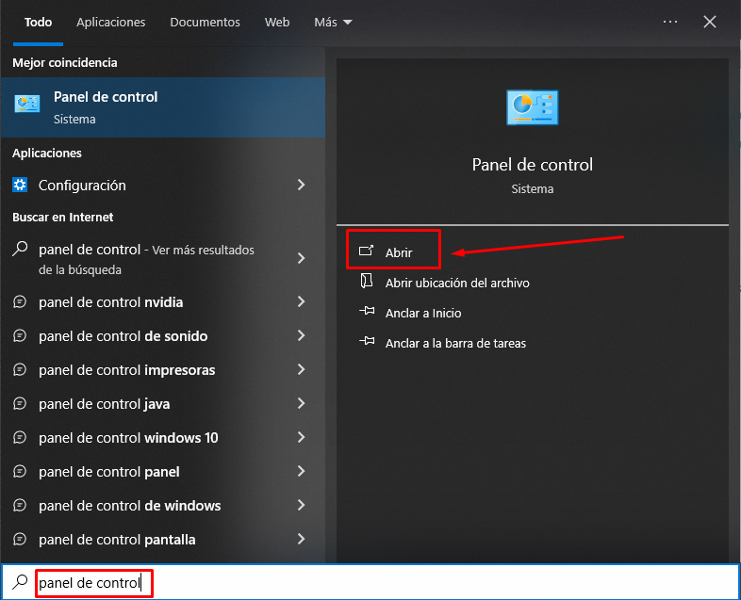This screenshot has height=600, width=741.
Task: Select suggestion 'panel de control nvidia'
Action: click(163, 301)
